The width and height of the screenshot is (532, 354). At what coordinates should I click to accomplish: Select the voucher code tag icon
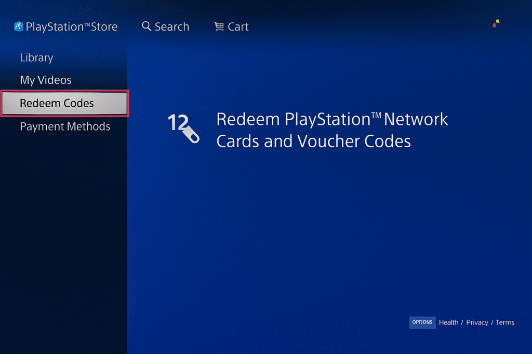(191, 134)
